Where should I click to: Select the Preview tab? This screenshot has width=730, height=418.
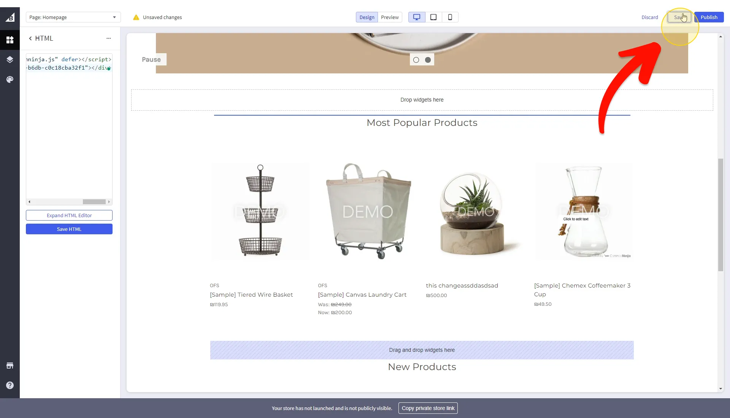390,17
